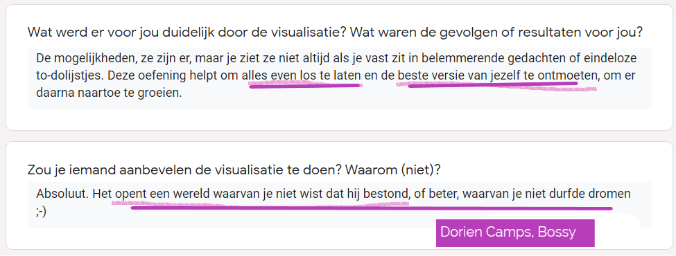Viewport: 676px width, 256px height.
Task: Click the long purple underline under second answer
Action: (x=371, y=208)
